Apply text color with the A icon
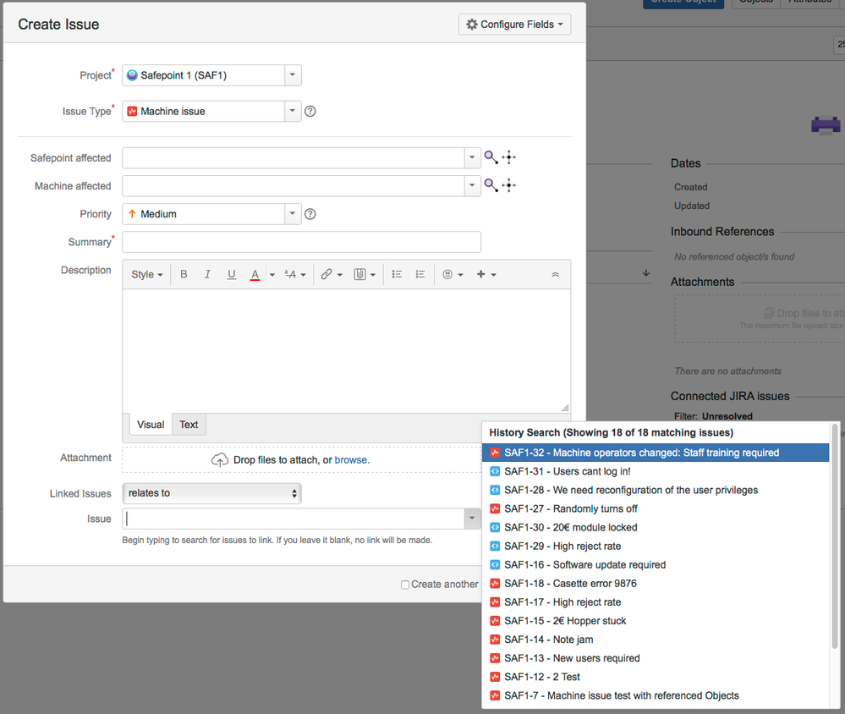Screen dimensions: 845x714 tap(255, 274)
